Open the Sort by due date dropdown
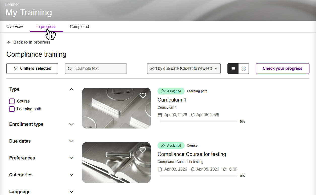The image size is (316, 195). coord(184,69)
